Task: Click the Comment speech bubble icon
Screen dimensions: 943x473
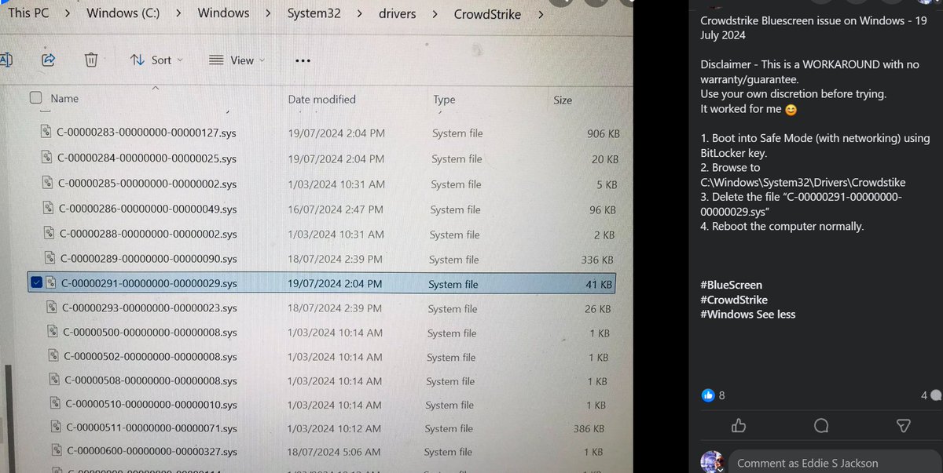Action: [821, 425]
